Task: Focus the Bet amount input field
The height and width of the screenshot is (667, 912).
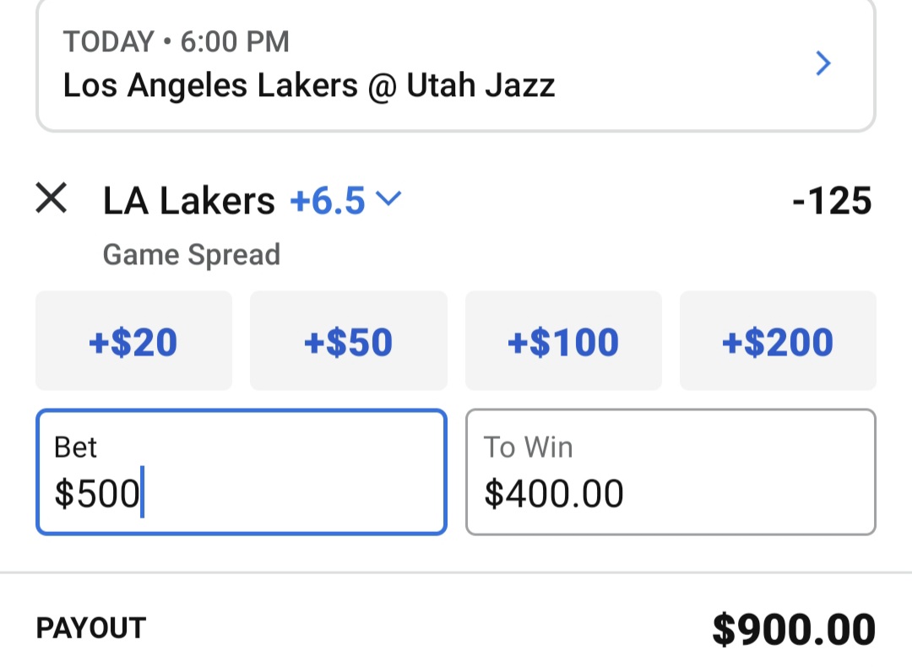Action: (x=241, y=472)
